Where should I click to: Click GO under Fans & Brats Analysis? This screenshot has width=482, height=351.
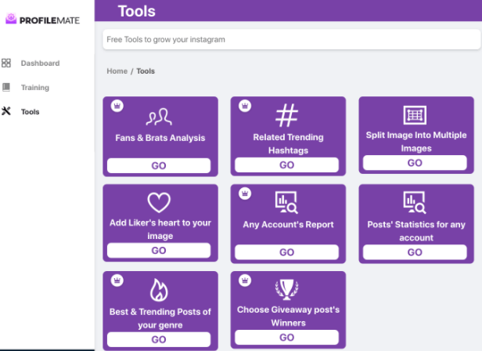pos(159,165)
